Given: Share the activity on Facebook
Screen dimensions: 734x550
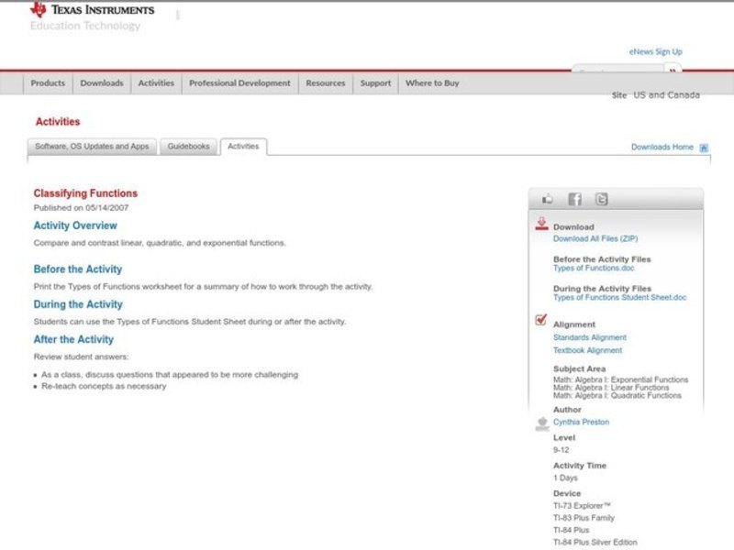Looking at the screenshot, I should coord(574,199).
